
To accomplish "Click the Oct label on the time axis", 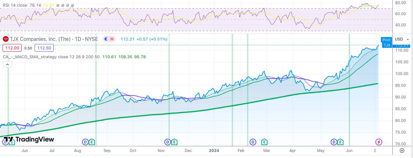I will pos(133,151).
